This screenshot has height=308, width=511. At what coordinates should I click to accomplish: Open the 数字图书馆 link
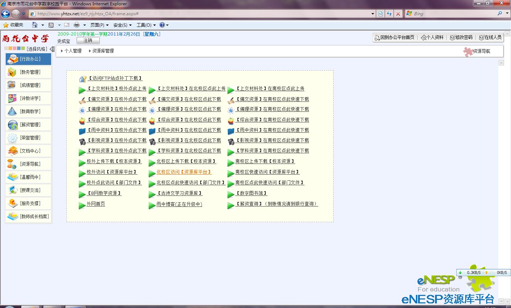tap(252, 193)
